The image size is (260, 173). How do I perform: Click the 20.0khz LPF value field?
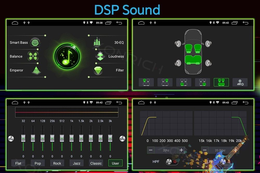coord(220,150)
